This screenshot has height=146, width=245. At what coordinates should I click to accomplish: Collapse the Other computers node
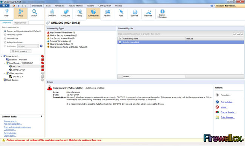[5, 73]
